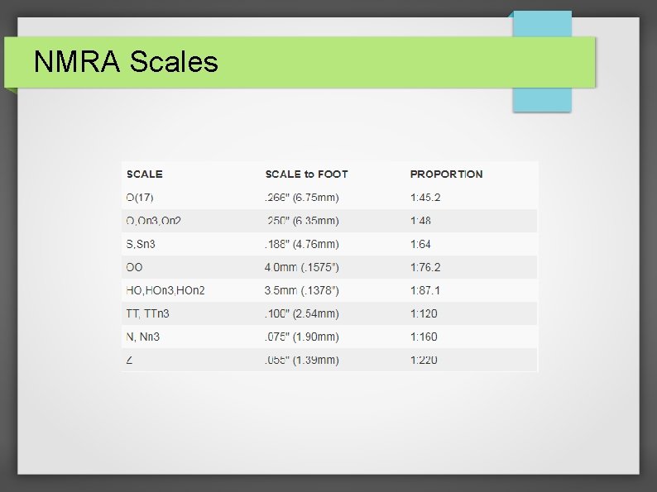Click the 'Z' scale cell
This screenshot has height=492, width=657.
(x=129, y=360)
